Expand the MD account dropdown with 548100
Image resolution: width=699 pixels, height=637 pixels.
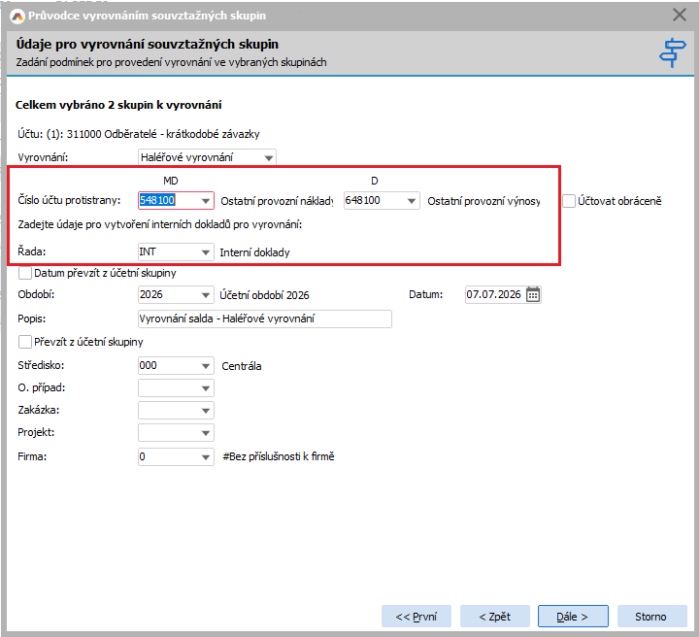click(206, 201)
